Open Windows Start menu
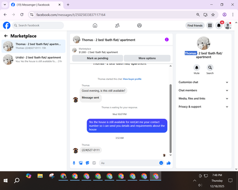Image resolution: width=238 pixels, height=190 pixels. 6,180
